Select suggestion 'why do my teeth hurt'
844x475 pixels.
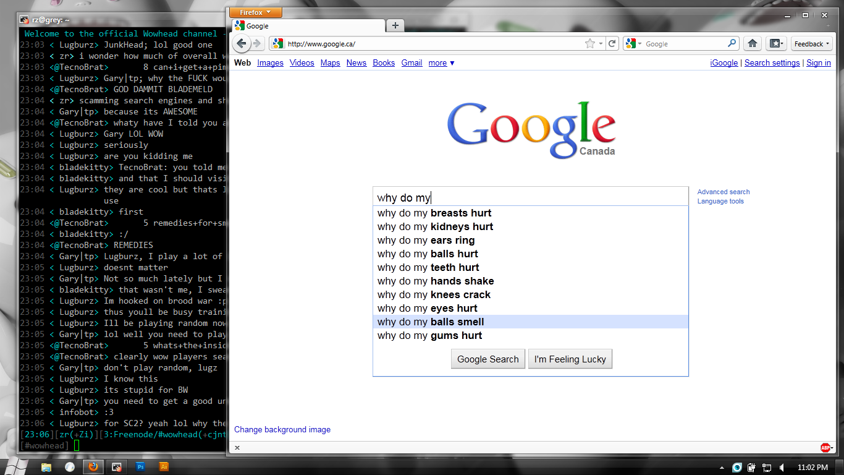click(x=530, y=267)
